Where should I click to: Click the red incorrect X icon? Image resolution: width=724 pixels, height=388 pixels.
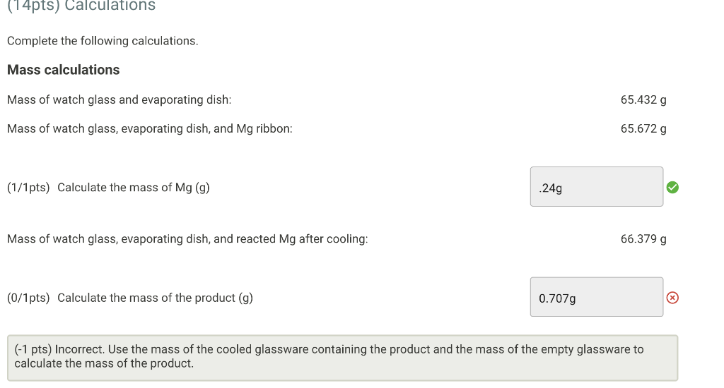(x=672, y=298)
